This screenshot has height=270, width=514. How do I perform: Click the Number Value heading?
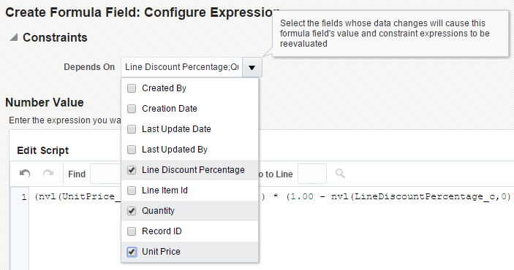click(x=45, y=102)
